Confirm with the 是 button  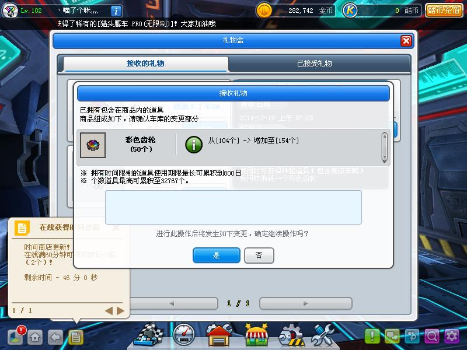(216, 255)
